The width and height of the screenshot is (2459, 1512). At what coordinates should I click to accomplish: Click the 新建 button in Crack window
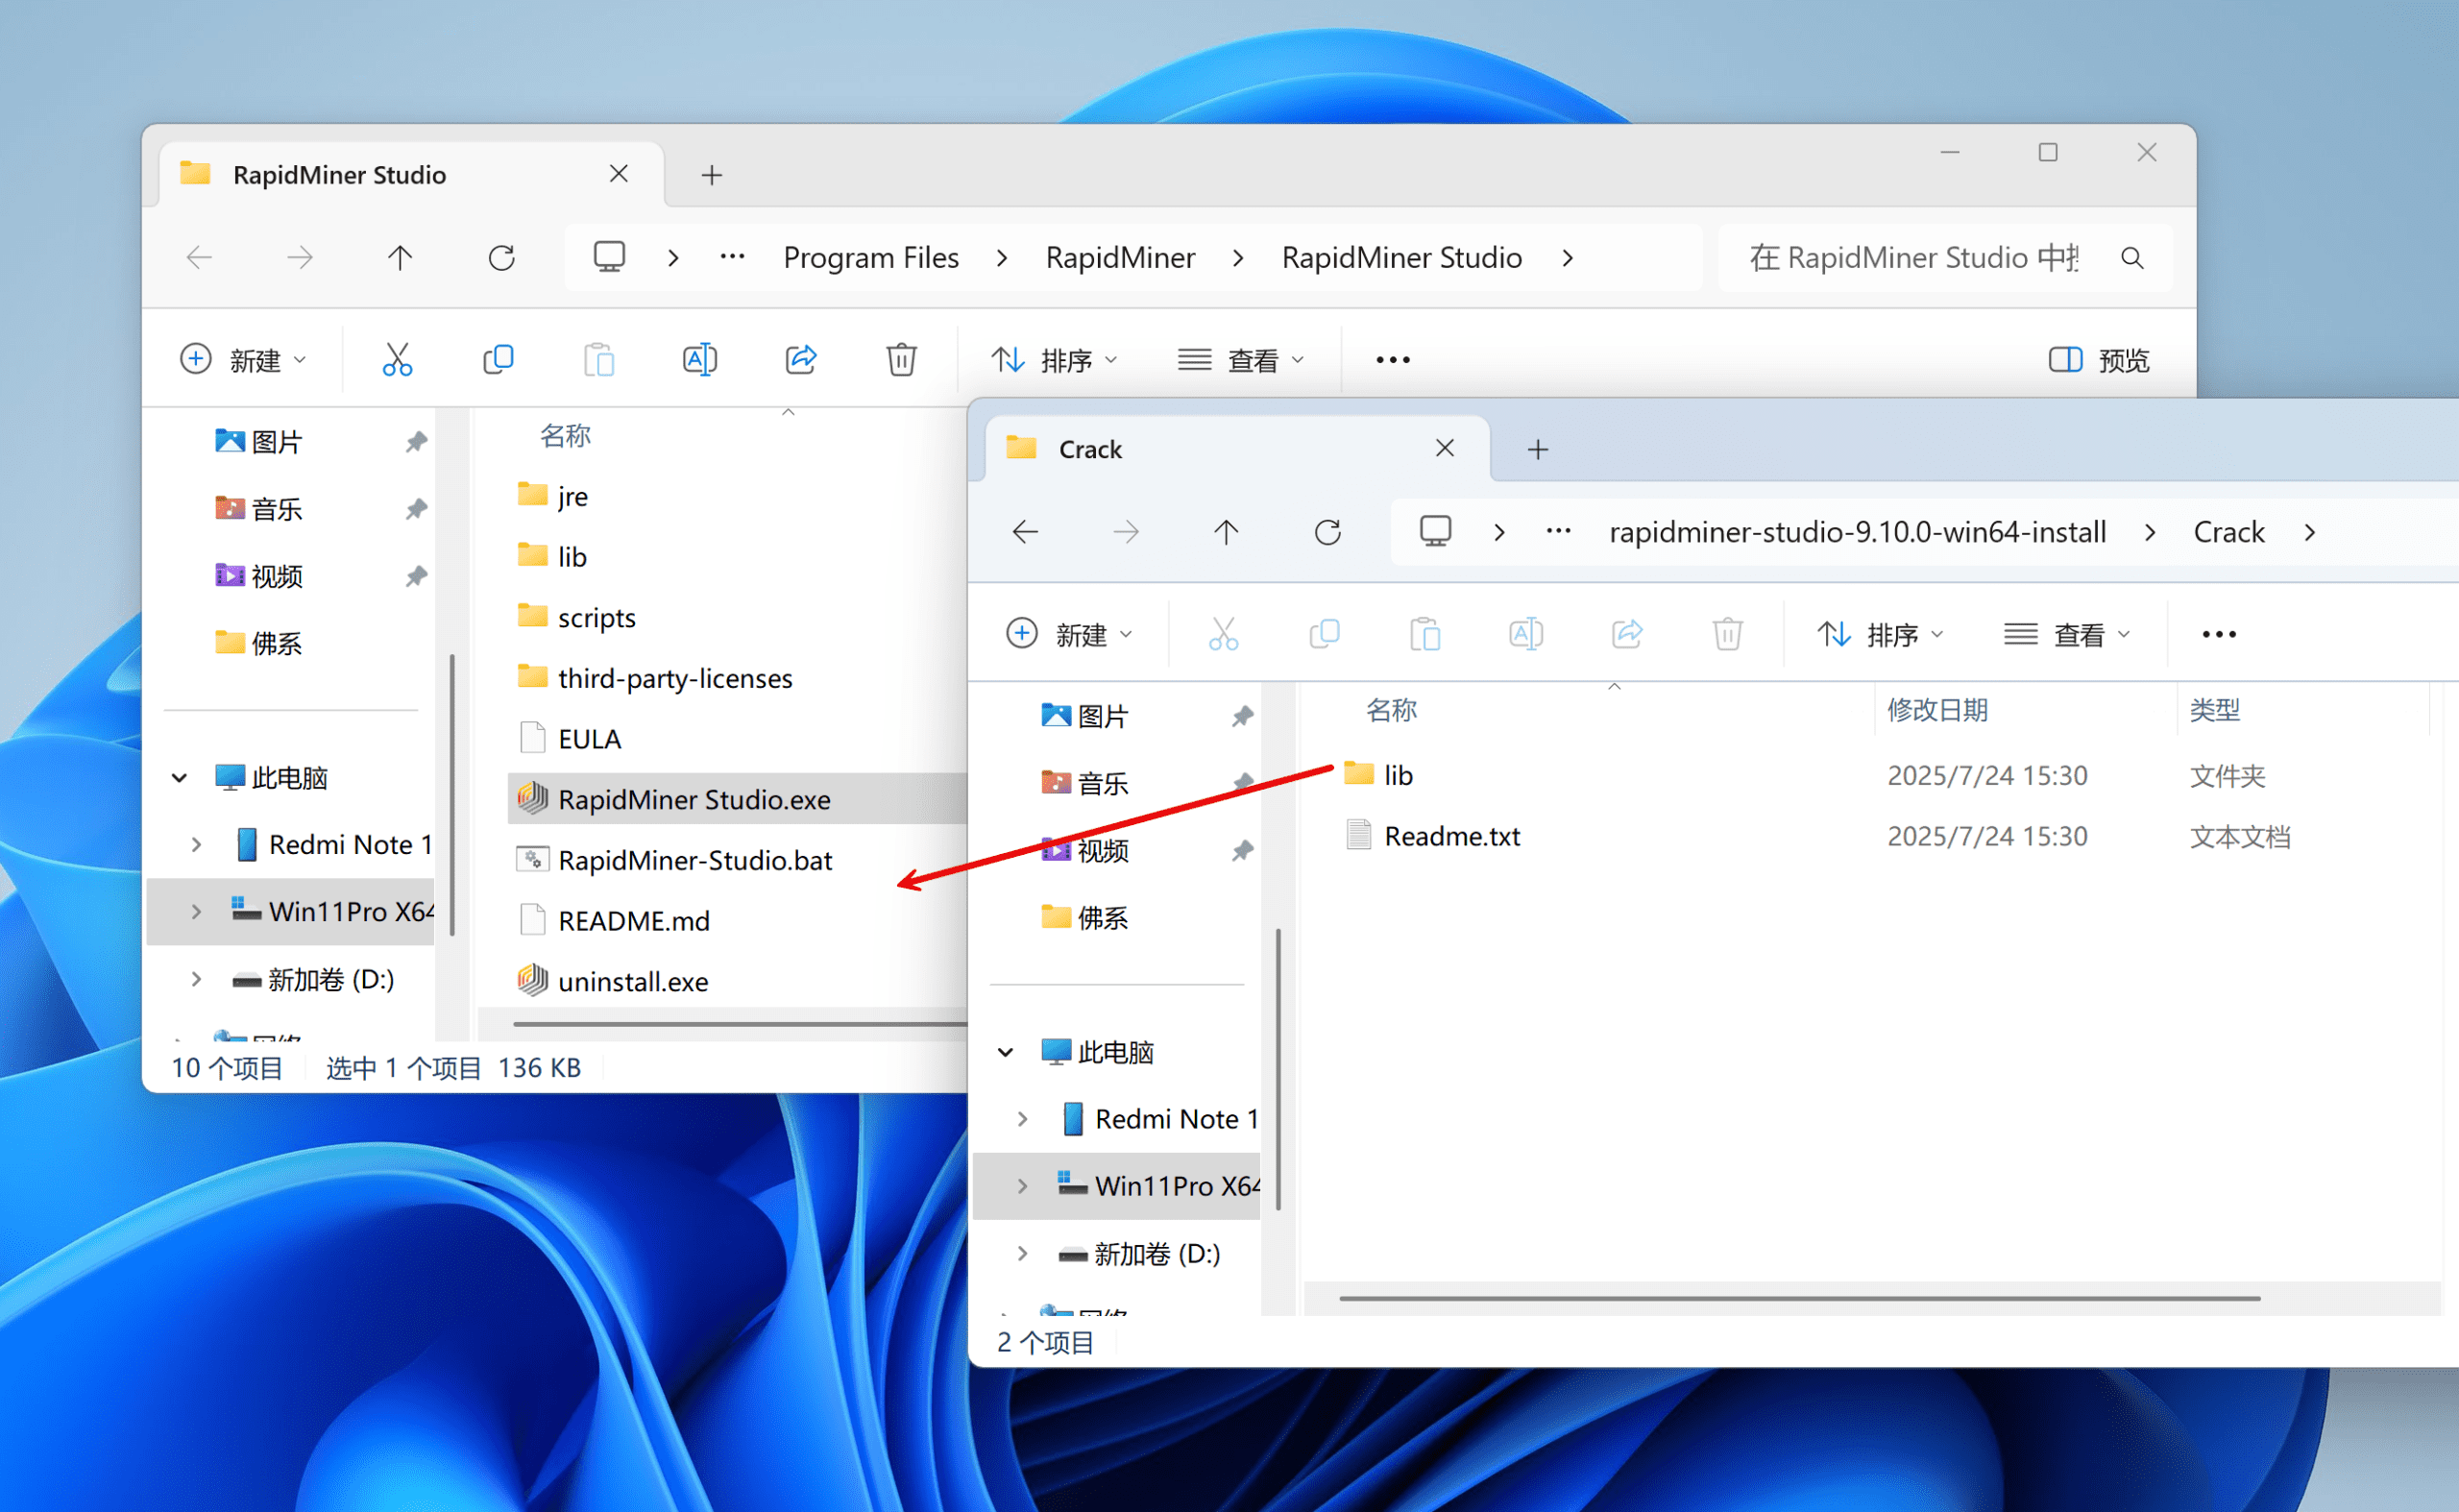coord(1068,634)
